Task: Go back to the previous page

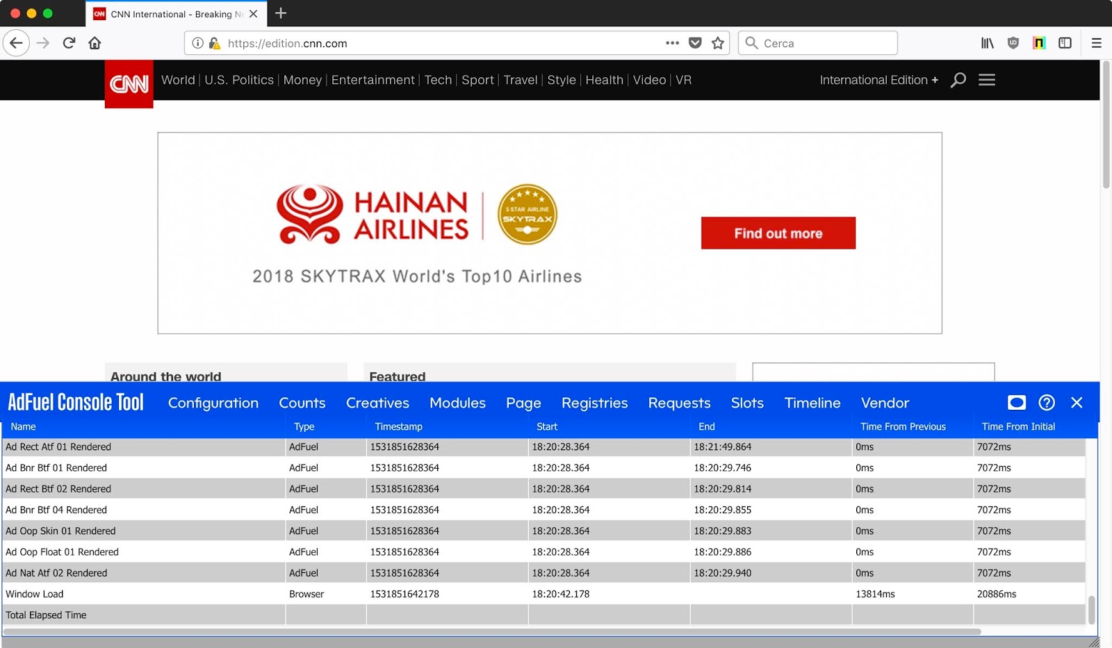Action: tap(16, 43)
